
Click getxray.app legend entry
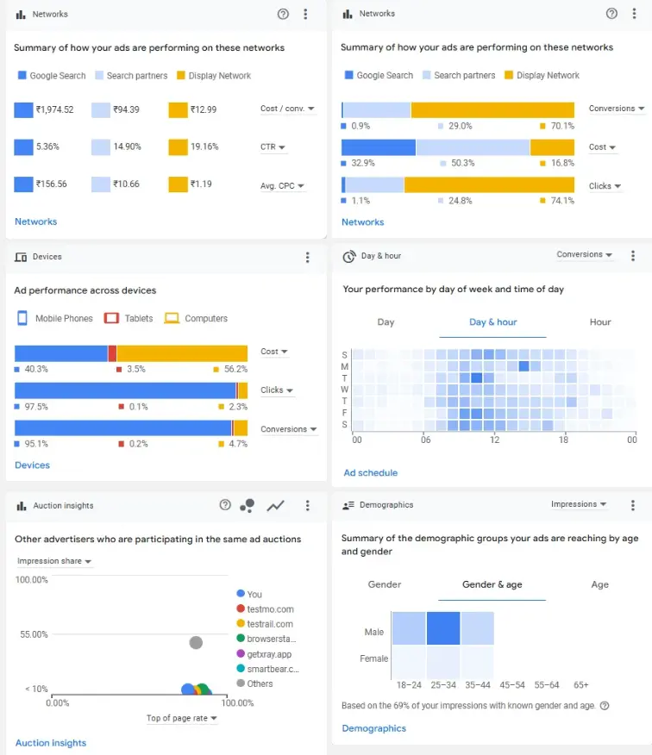tap(264, 654)
